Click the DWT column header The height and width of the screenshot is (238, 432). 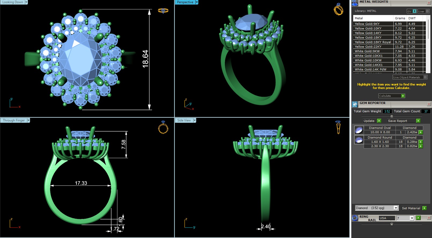point(415,18)
